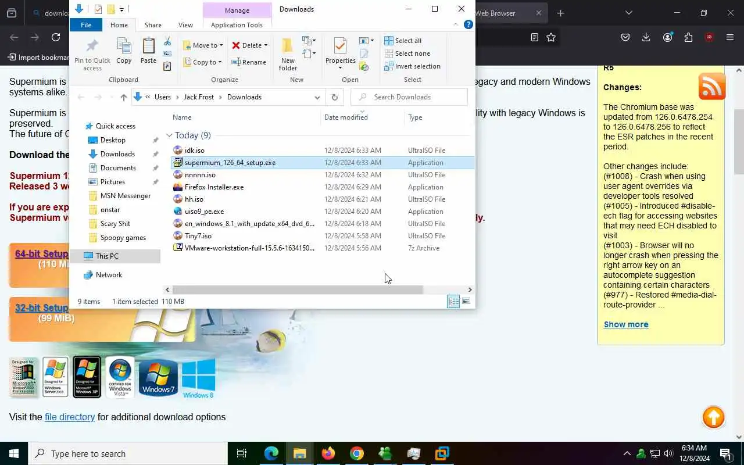Click the Up one level arrow
744x465 pixels.
point(123,97)
